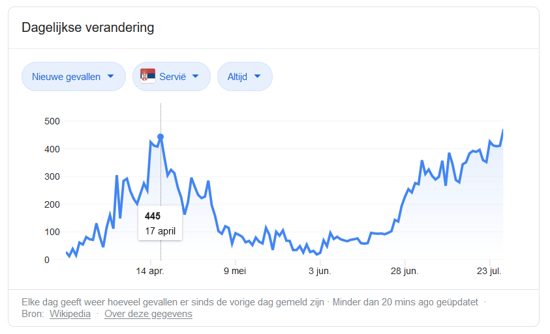
Task: Open the Over deze gegevens link
Action: click(x=148, y=314)
